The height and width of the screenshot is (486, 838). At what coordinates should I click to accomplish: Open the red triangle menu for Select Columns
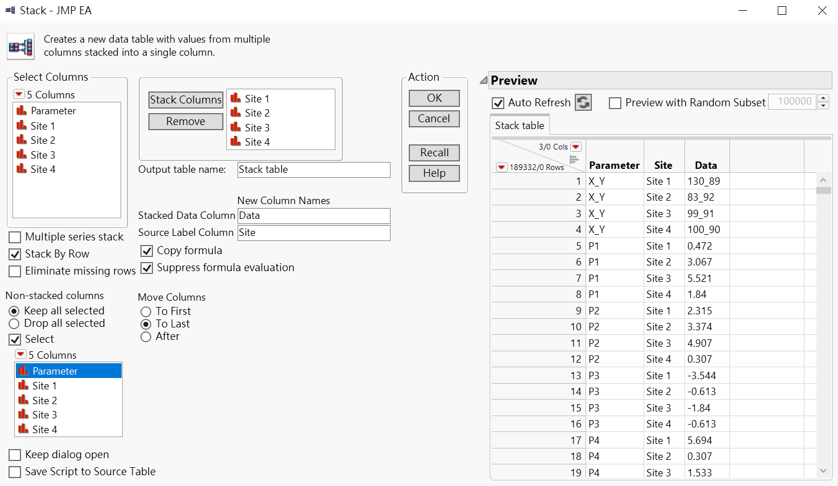(19, 94)
